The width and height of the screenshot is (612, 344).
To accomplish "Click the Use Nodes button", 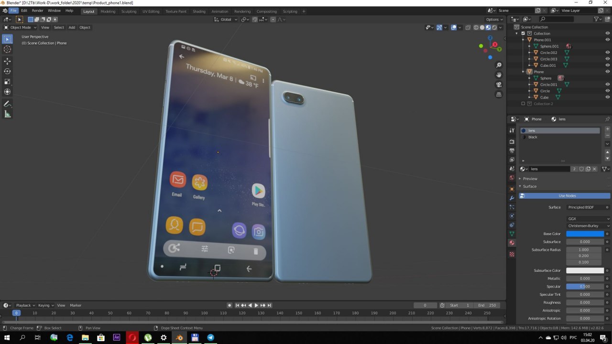I will click(564, 196).
